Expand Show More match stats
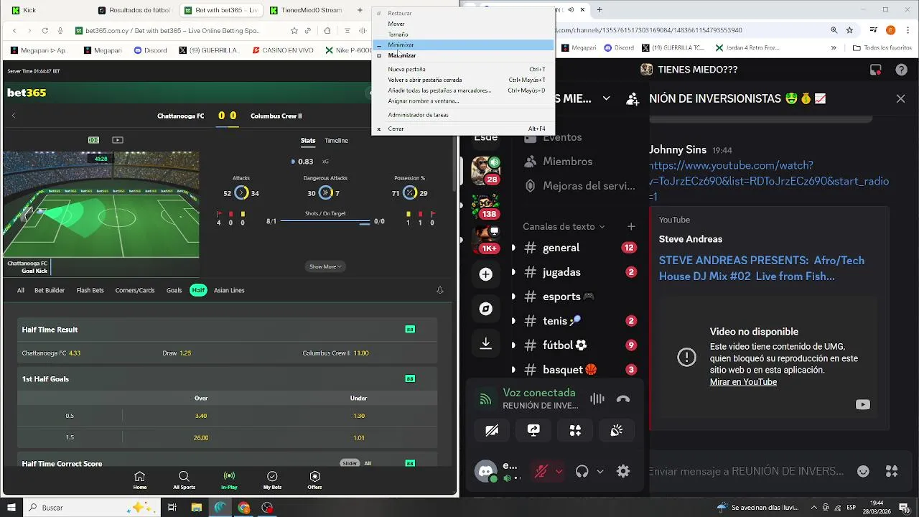This screenshot has height=517, width=919. pos(325,266)
